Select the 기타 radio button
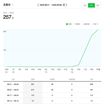This screenshot has height=104, width=104. pos(92,24)
